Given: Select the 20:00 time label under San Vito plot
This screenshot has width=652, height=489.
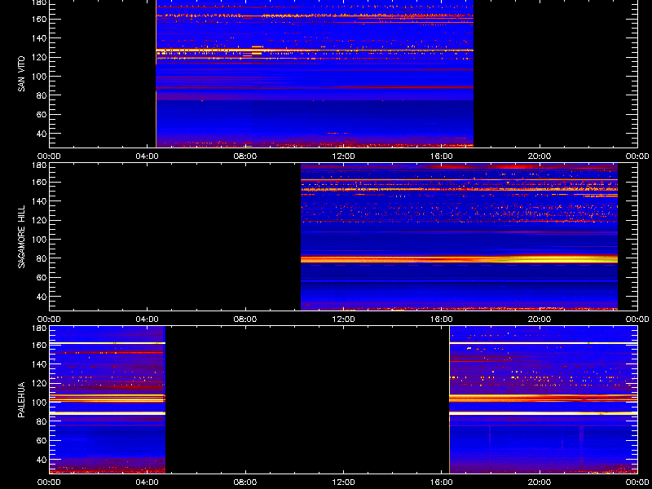Looking at the screenshot, I should (540, 156).
